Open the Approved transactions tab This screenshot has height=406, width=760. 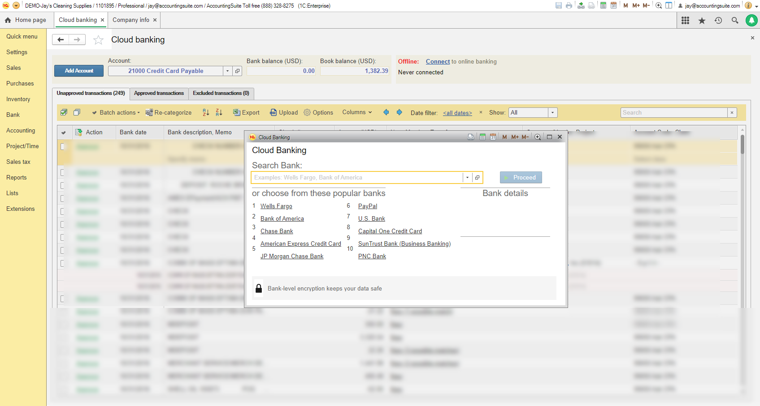pos(159,93)
